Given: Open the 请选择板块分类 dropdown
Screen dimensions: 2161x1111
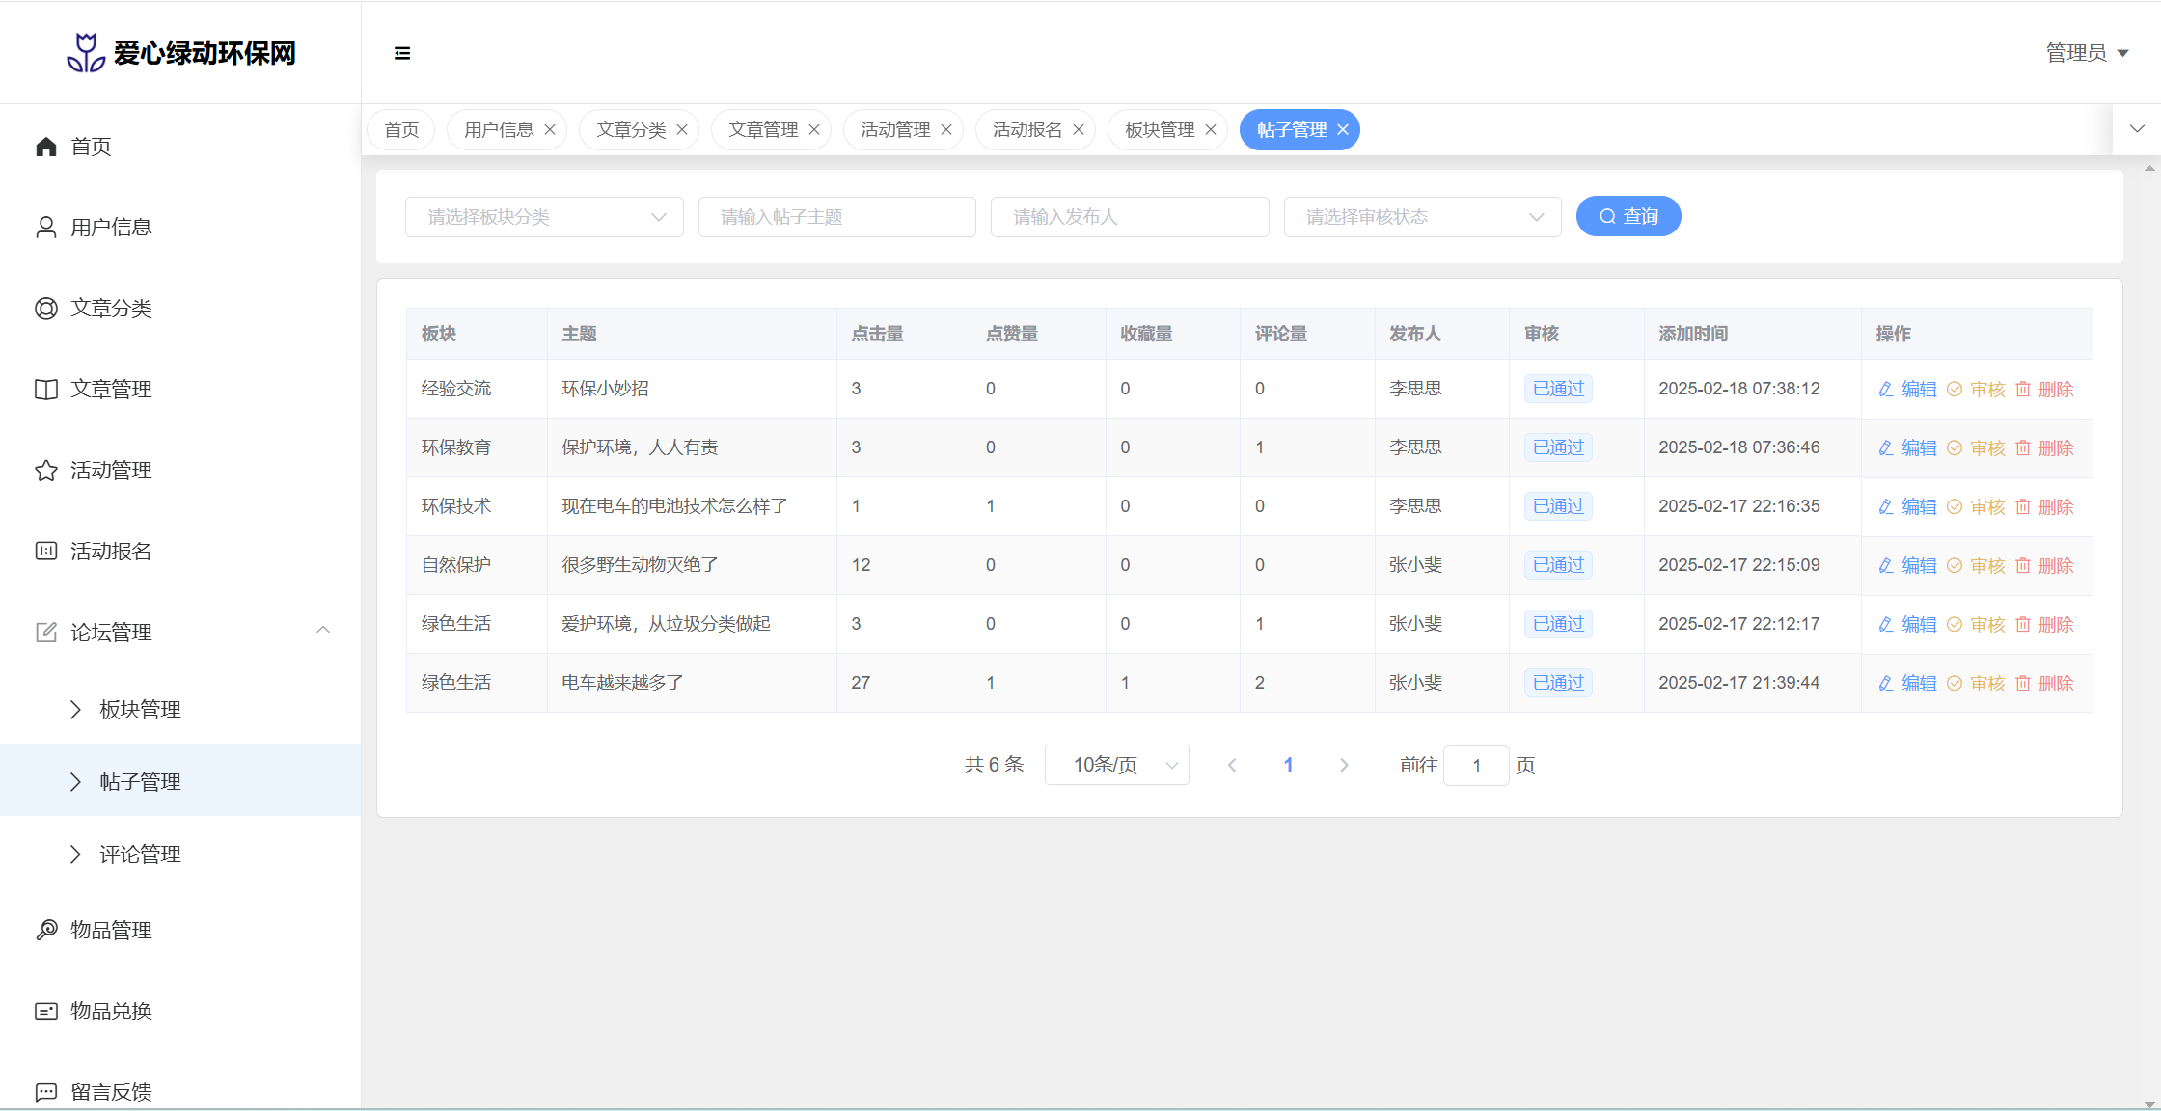Looking at the screenshot, I should (544, 217).
